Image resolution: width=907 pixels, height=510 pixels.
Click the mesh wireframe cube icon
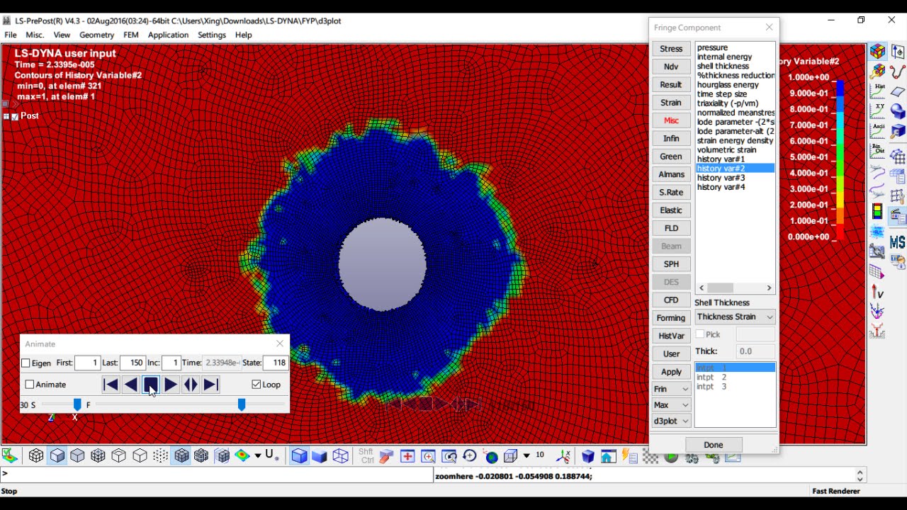tap(36, 455)
